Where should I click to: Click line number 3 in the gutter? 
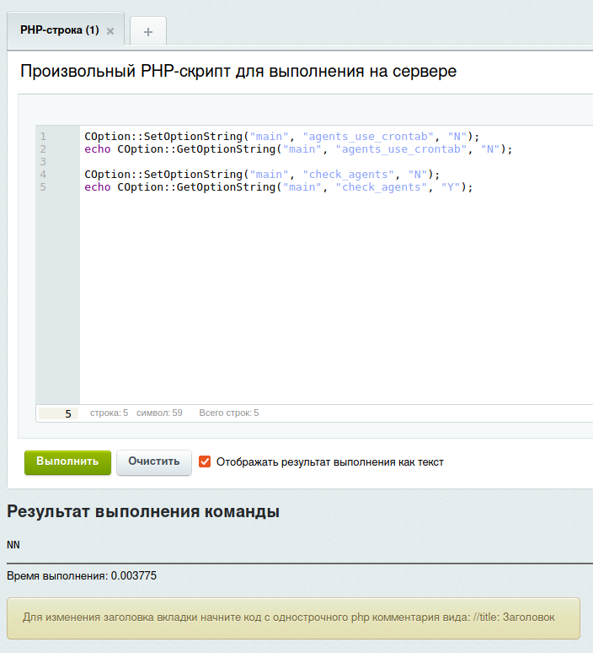43,162
